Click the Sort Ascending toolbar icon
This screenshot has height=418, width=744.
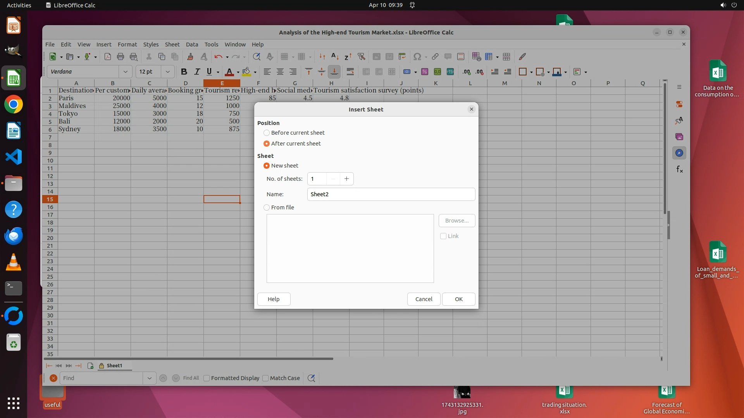pos(335,57)
